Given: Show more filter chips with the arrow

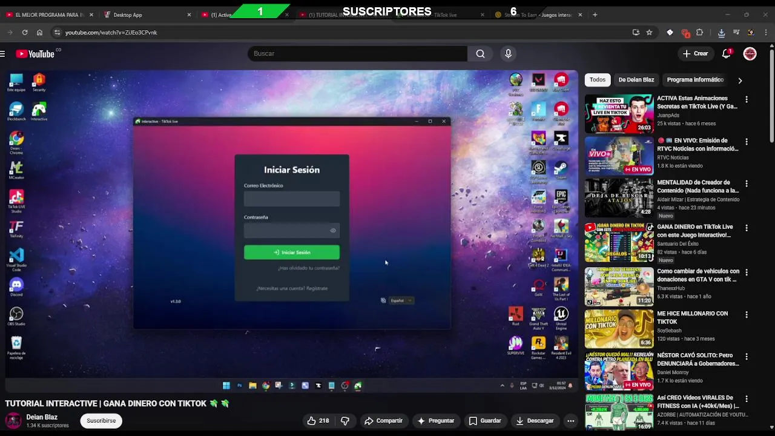Looking at the screenshot, I should pos(739,80).
